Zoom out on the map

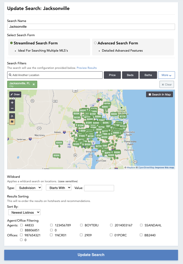point(12,108)
